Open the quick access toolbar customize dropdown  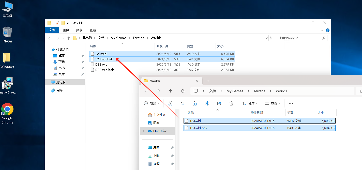pyautogui.click(x=68, y=23)
